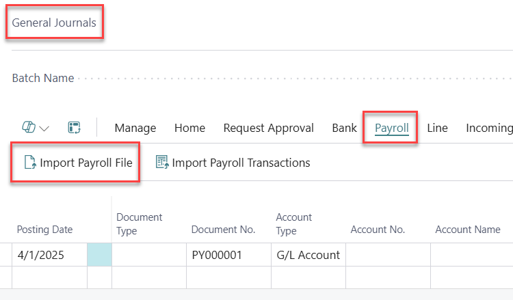The height and width of the screenshot is (300, 513).
Task: Open the Home menu
Action: (189, 128)
